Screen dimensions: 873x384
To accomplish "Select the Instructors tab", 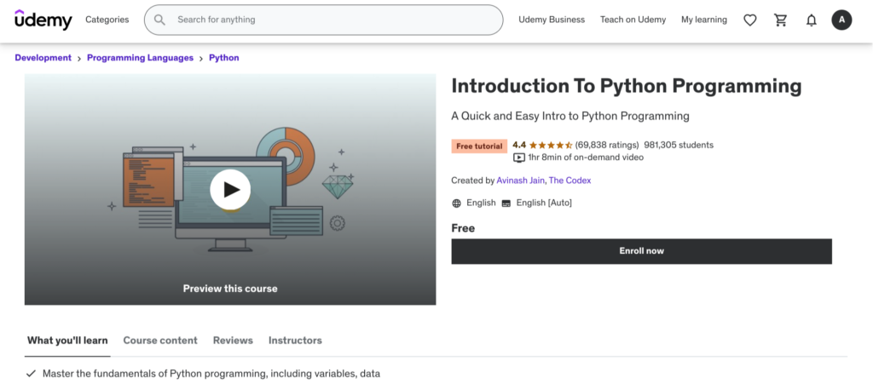I will [x=295, y=341].
